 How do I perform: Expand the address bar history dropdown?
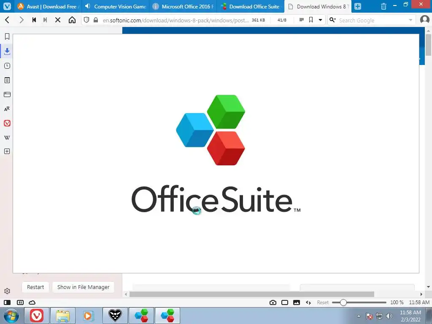click(x=320, y=20)
